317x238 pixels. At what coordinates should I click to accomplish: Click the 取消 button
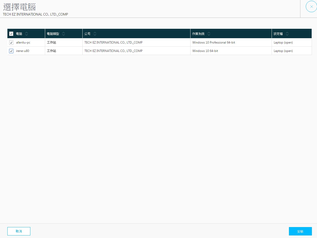[19, 231]
